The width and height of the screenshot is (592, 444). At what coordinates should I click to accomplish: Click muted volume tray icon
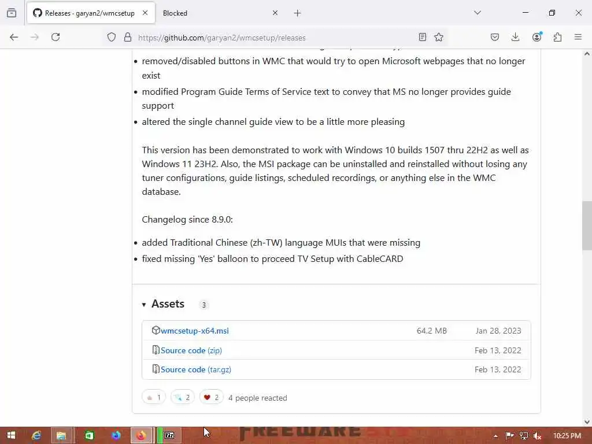537,436
